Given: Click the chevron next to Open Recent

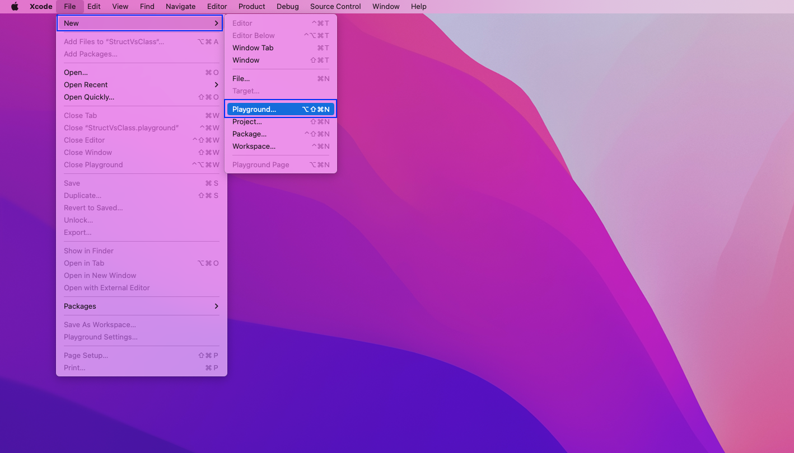Looking at the screenshot, I should click(216, 85).
